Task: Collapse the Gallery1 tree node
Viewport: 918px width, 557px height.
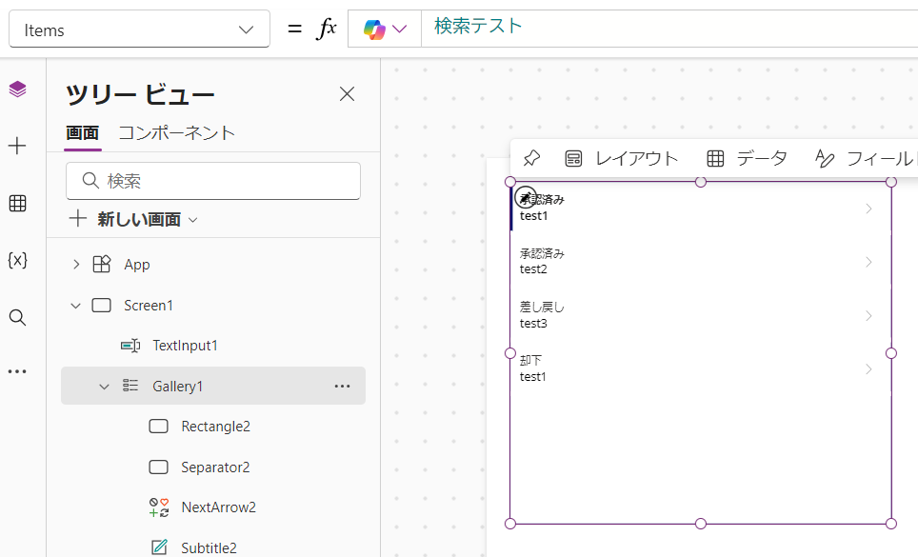Action: 104,387
